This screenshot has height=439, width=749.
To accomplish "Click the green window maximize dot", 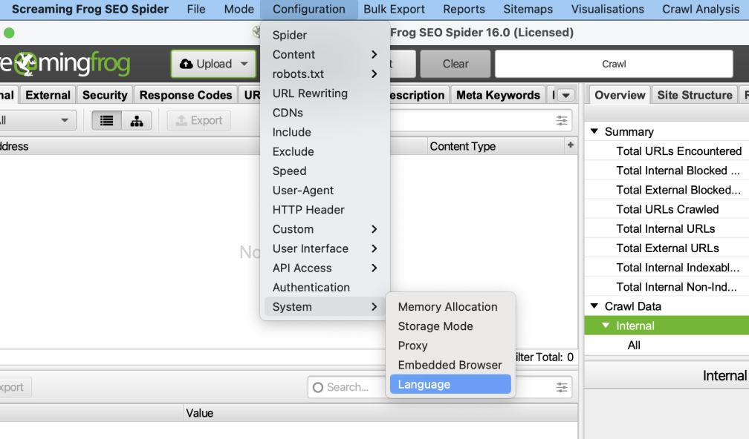I will pyautogui.click(x=9, y=33).
